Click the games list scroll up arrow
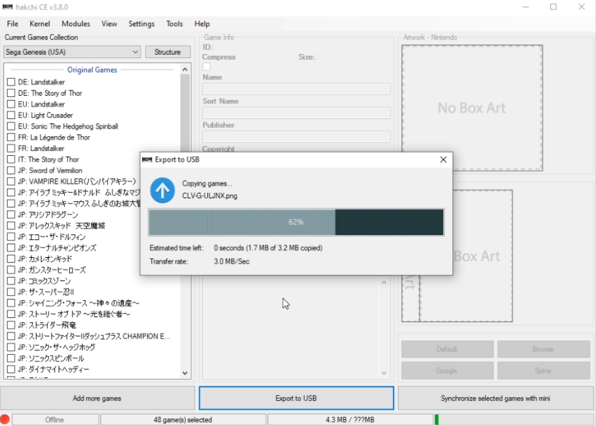 [x=185, y=69]
